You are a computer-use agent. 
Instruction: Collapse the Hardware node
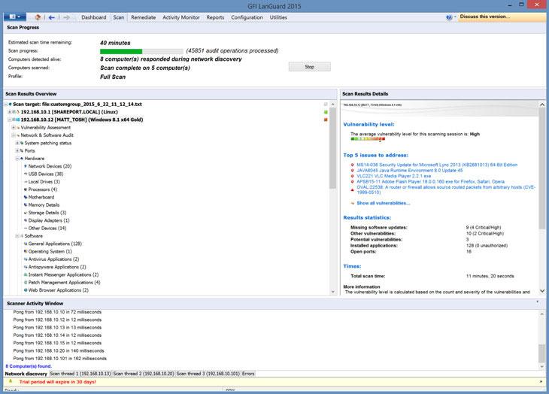click(x=17, y=159)
